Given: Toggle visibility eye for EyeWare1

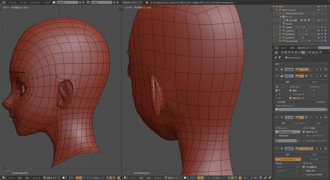Looking at the screenshot, I should [318, 31].
